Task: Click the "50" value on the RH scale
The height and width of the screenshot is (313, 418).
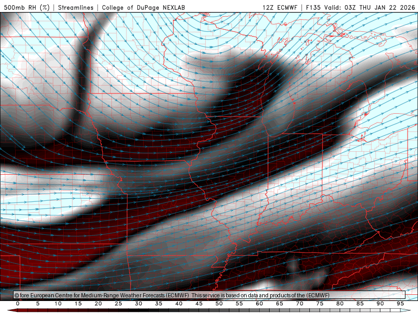Action: (219, 304)
